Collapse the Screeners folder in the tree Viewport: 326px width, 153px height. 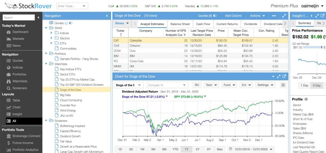tap(46, 121)
